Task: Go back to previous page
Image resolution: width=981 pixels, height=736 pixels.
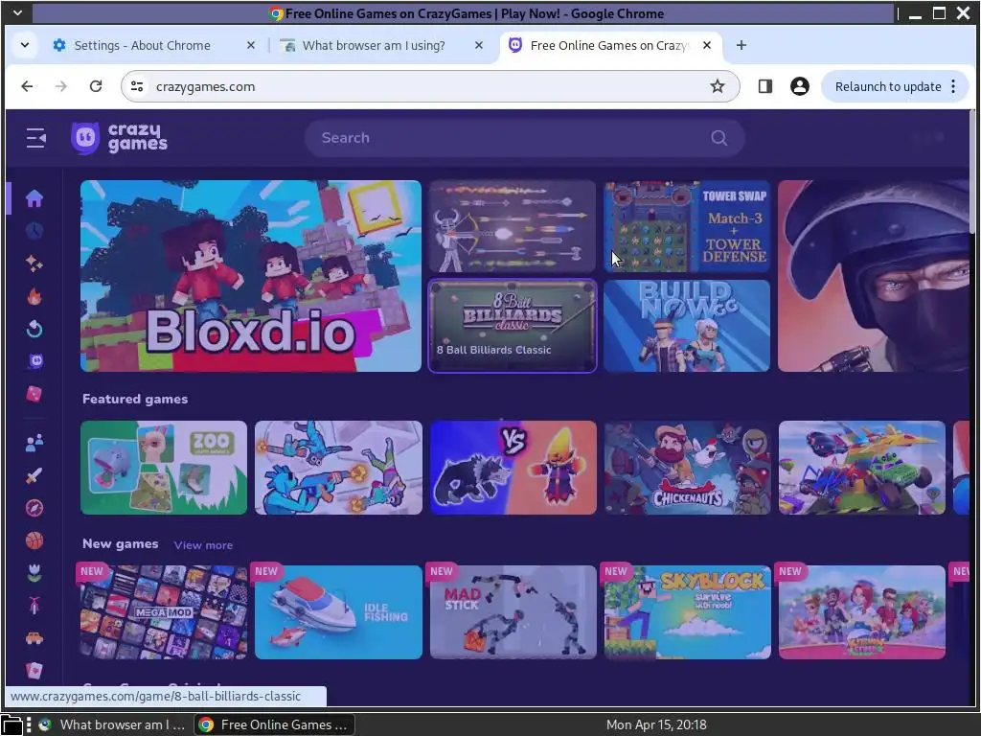Action: point(27,86)
